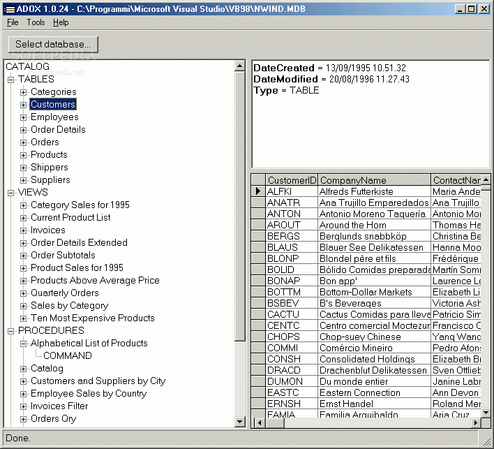Click the grid scroll down arrow
Viewport: 494px width, 449px height.
486,412
